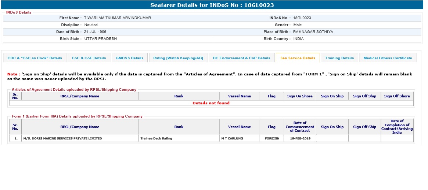428x190 pixels.
Task: Select the Trainee Deck Rating rank cell
Action: pyautogui.click(x=156, y=138)
